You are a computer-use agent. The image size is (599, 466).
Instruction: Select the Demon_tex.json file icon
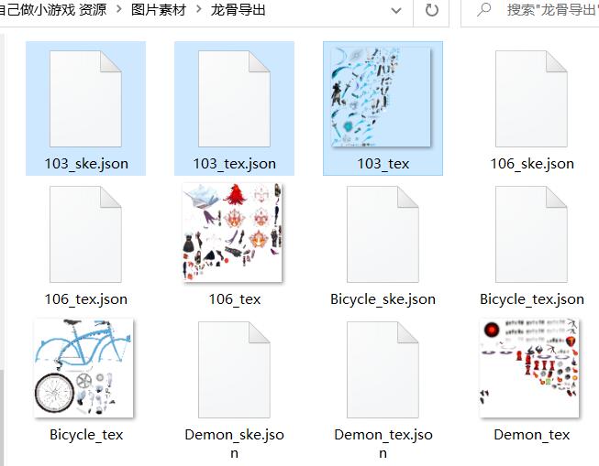(383, 370)
